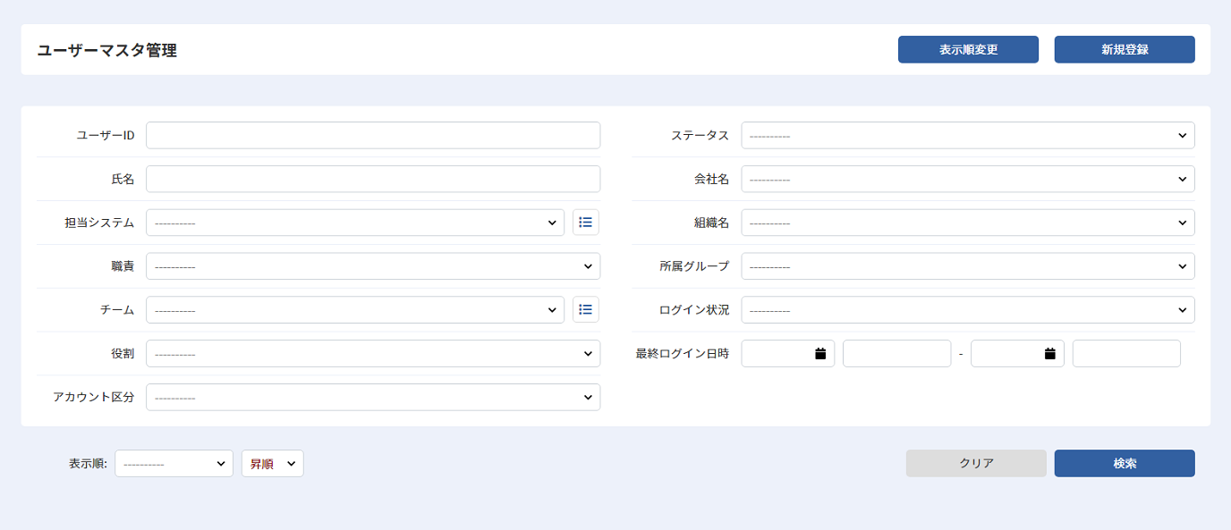
Task: Click the ステータス label
Action: click(x=700, y=136)
